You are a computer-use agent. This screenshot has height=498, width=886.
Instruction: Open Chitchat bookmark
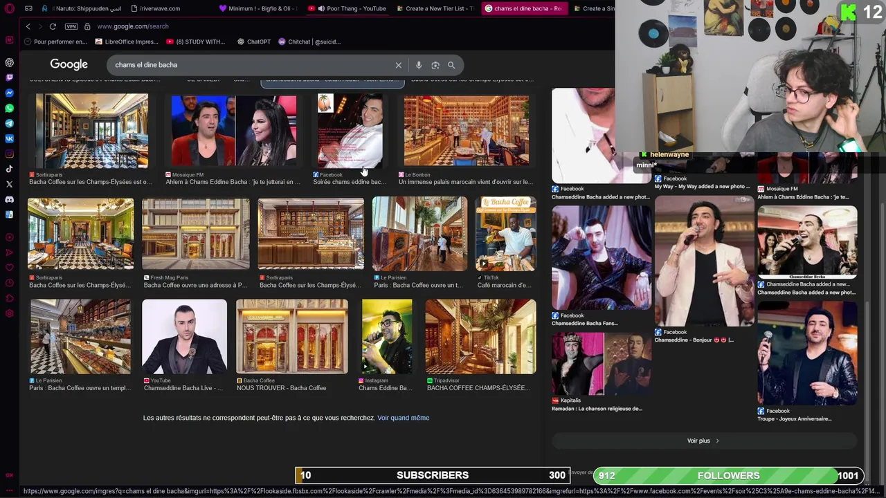coord(309,41)
